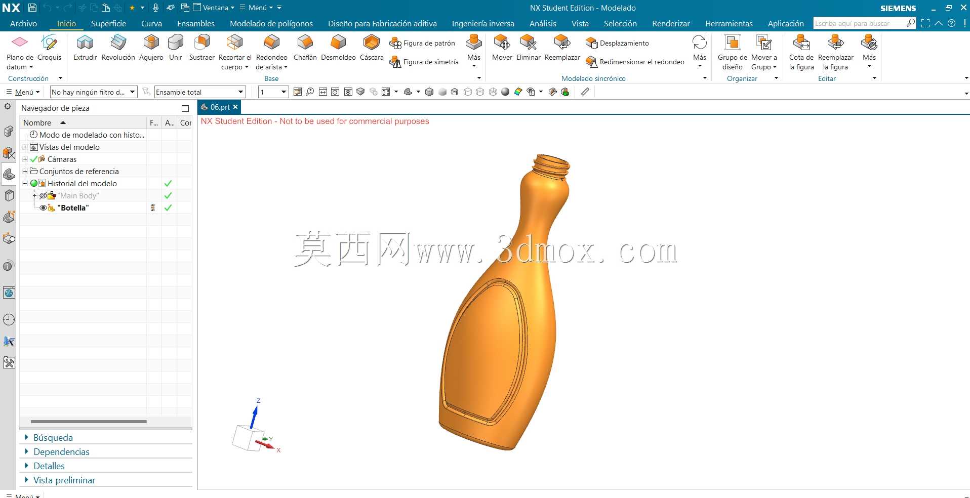Open Croquis sketch tool
The image size is (970, 498).
(49, 48)
